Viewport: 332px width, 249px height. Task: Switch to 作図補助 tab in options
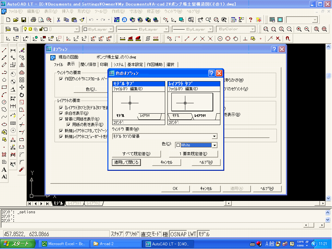point(155,64)
